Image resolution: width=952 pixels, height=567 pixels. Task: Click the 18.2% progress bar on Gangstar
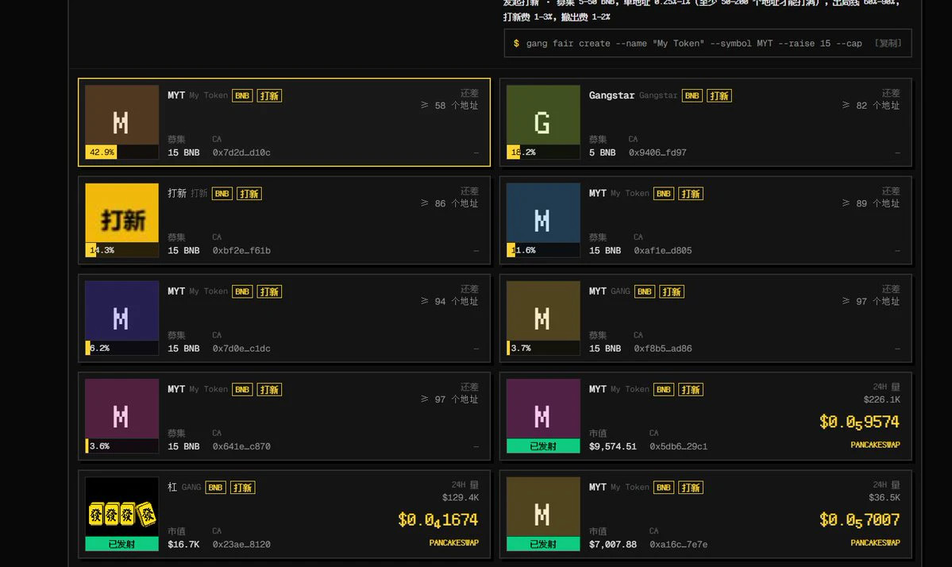543,152
